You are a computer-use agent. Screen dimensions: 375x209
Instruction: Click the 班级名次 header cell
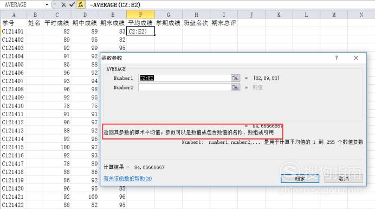pos(196,23)
